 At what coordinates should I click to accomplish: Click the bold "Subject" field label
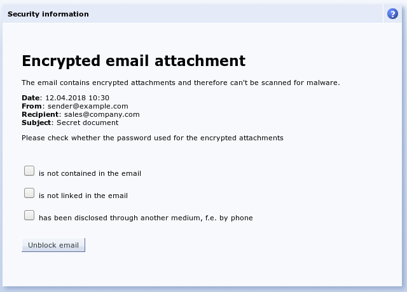[x=36, y=123]
